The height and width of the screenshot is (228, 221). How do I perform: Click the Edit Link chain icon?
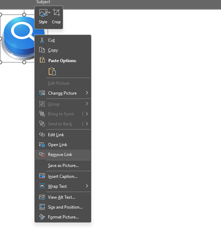click(x=42, y=135)
